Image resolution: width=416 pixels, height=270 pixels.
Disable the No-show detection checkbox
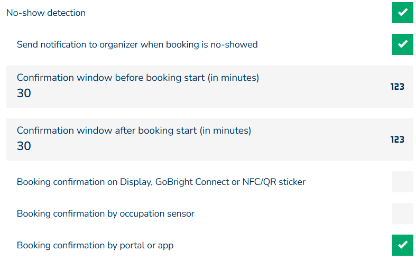[x=402, y=13]
